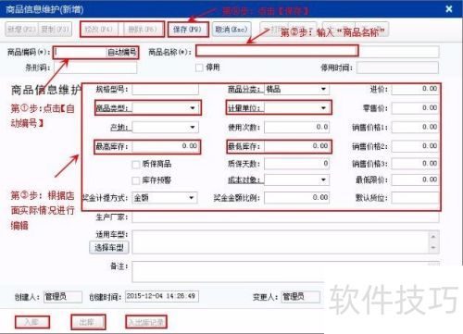
Task: Click the 变更人 field showing 管理员
Action: [x=300, y=297]
